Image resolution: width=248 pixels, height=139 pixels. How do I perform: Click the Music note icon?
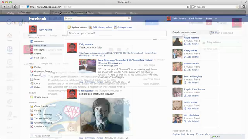tap(32, 75)
